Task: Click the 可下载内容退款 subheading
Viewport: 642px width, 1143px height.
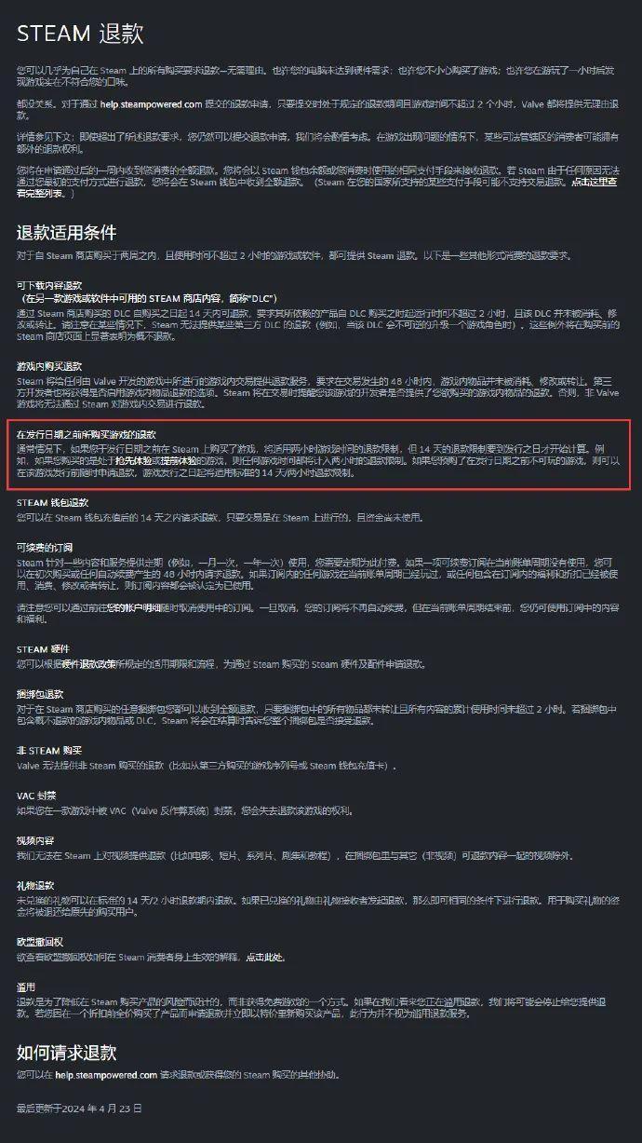Action: pyautogui.click(x=49, y=284)
